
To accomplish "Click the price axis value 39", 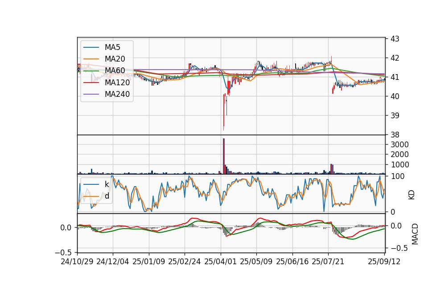I will 395,115.
